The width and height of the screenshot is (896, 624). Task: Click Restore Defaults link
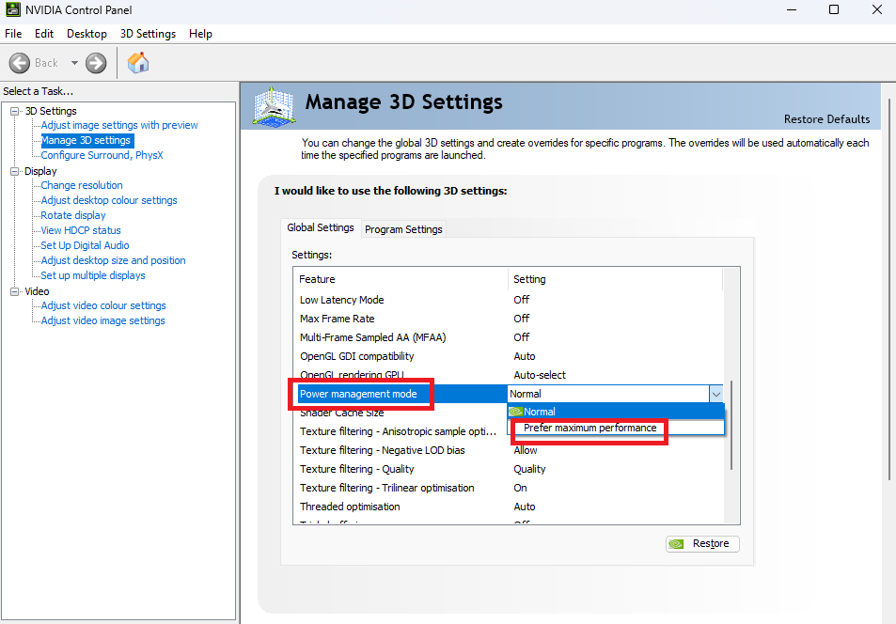[826, 118]
